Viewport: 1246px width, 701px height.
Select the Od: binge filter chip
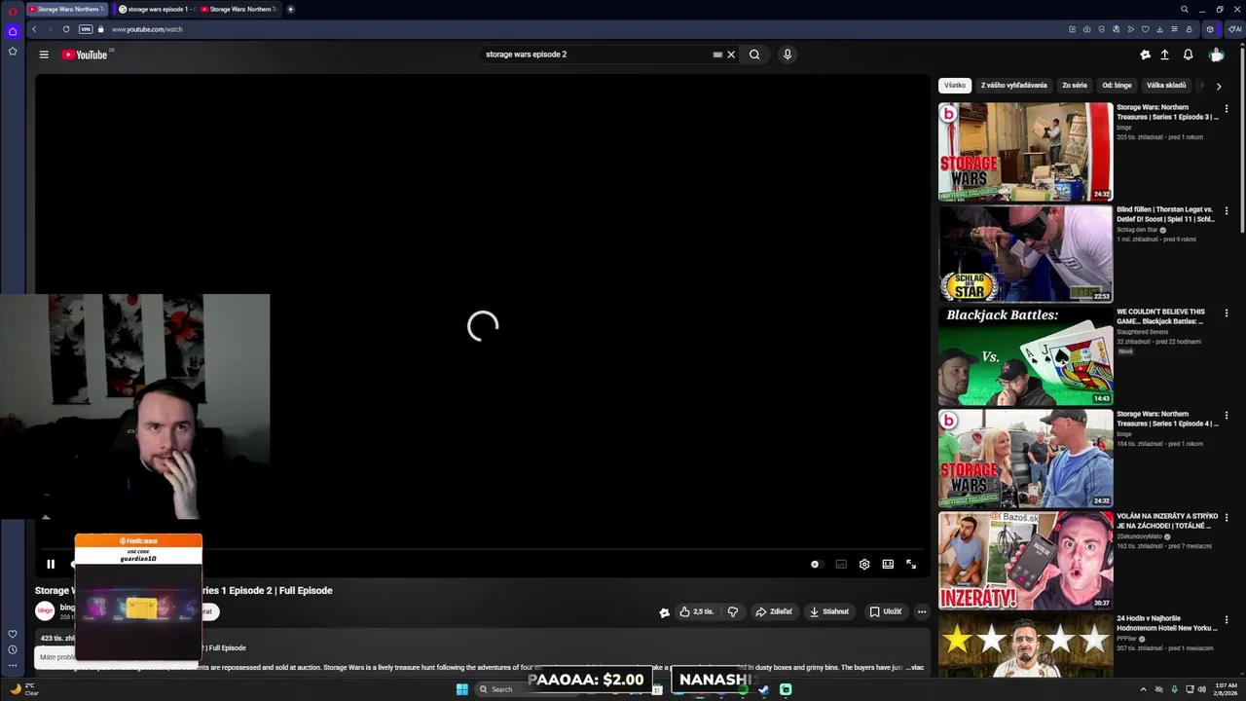1117,86
